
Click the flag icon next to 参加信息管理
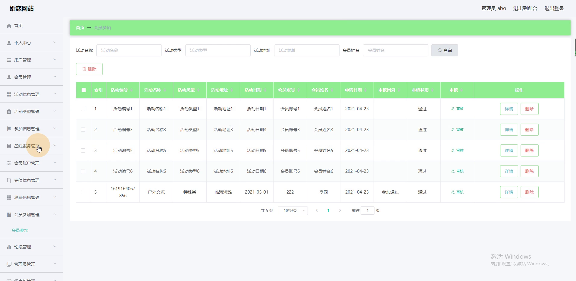tap(9, 129)
